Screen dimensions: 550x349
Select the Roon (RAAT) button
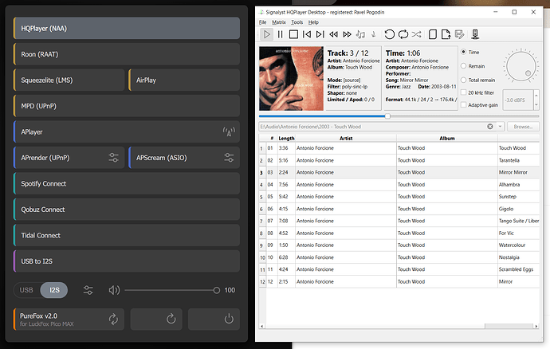(x=127, y=55)
